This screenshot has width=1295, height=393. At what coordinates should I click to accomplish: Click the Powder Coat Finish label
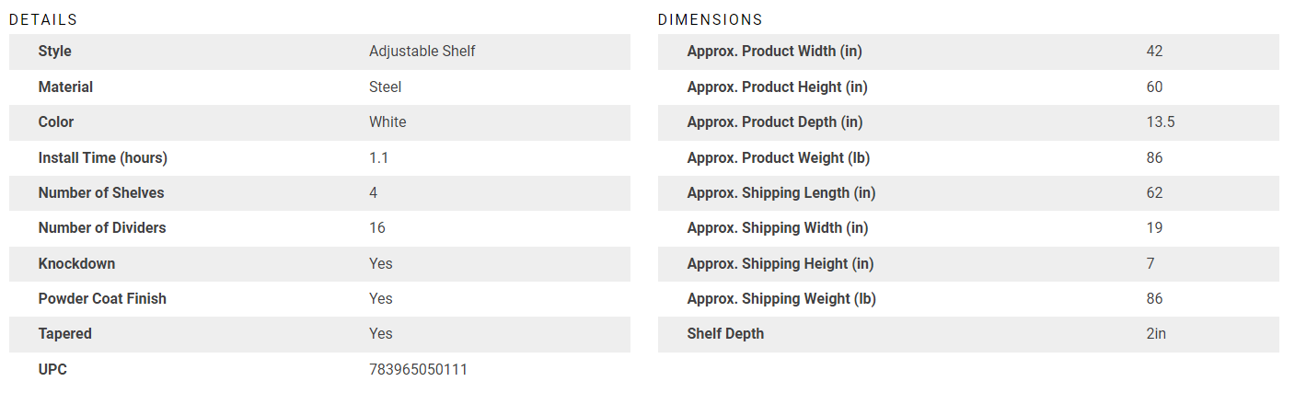click(102, 299)
